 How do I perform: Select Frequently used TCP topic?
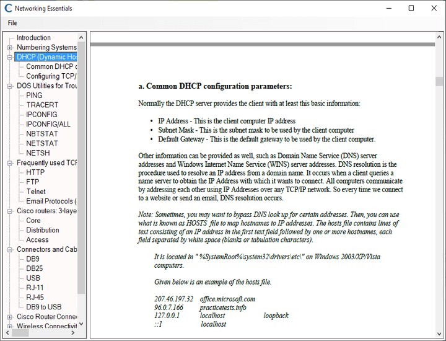[x=46, y=163]
